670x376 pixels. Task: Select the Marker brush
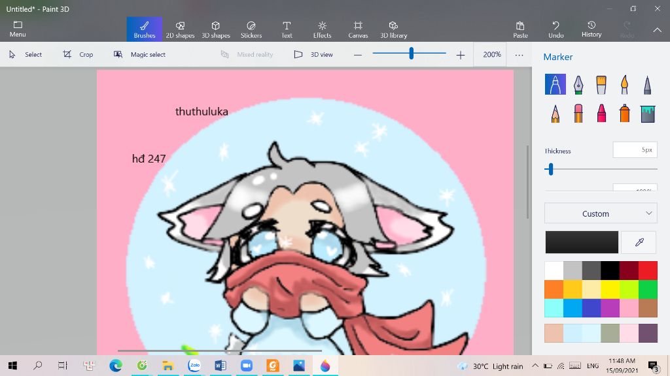pyautogui.click(x=555, y=84)
